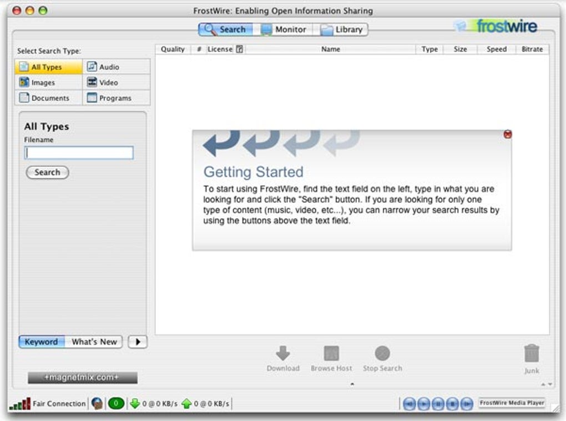Viewport: 566px width, 421px height.
Task: Click the green upload arrow indicator
Action: coord(186,404)
